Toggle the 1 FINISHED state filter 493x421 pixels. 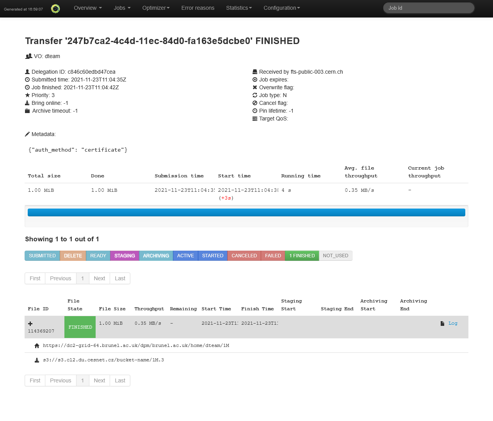tap(302, 256)
